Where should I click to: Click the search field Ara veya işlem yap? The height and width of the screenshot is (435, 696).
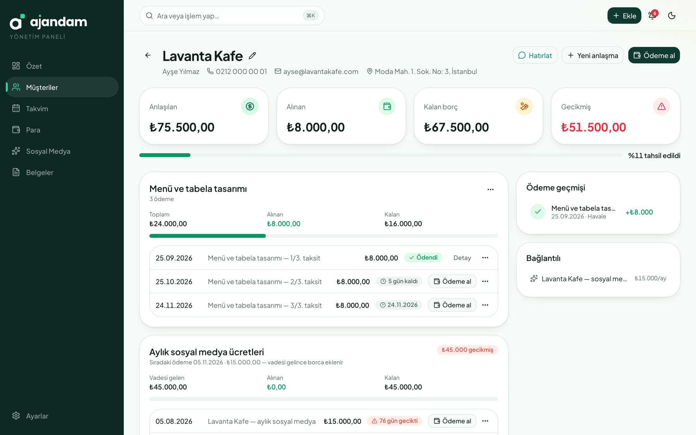click(232, 15)
